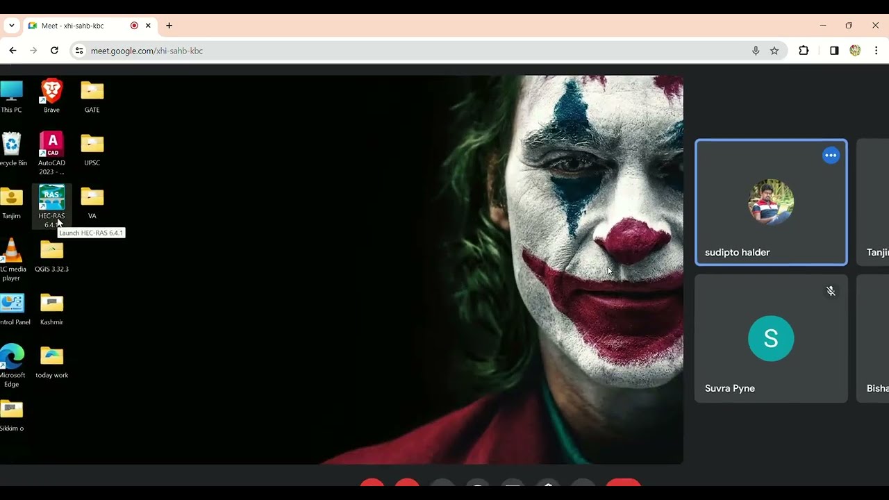Select the Kashmir folder
The height and width of the screenshot is (500, 889).
point(51,309)
